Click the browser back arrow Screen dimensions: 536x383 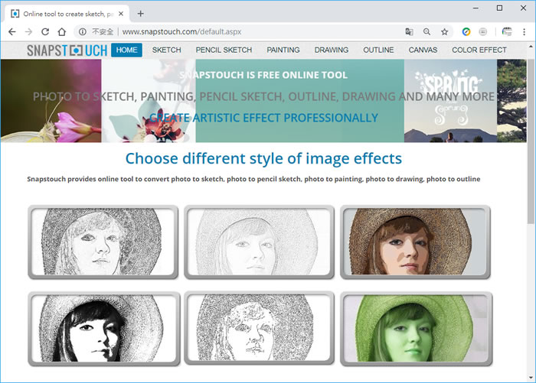tap(11, 31)
